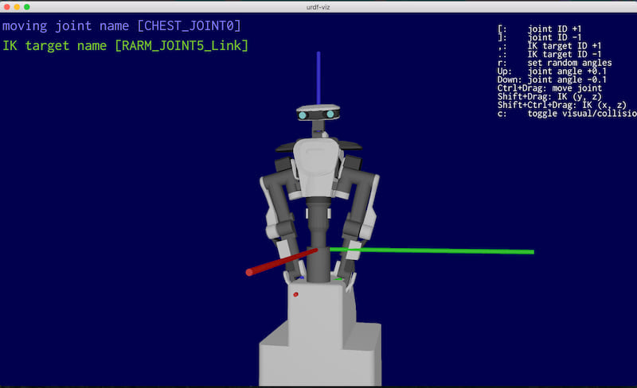Viewport: 637px width, 388px height.
Task: Click the robot's head sensor unit
Action: point(318,114)
